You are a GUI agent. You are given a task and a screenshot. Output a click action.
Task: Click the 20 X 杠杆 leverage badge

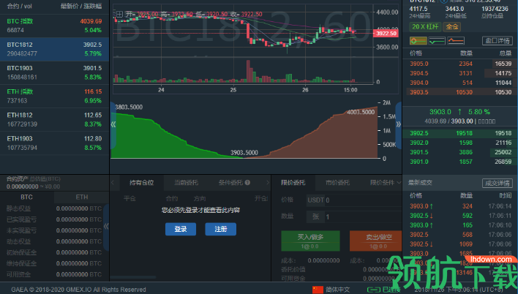coord(425,27)
